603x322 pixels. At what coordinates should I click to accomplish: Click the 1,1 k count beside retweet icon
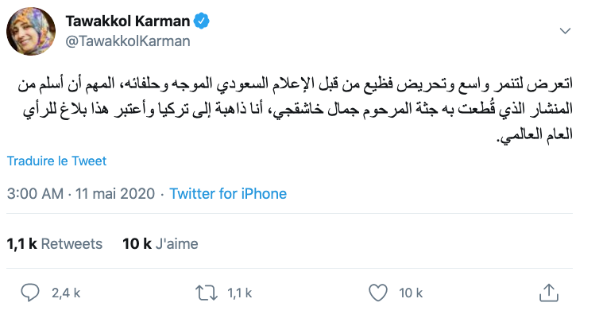pos(239,293)
